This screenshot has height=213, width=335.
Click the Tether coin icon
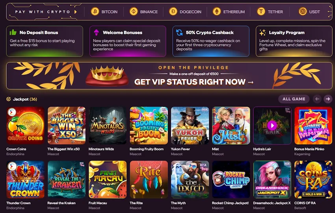coord(261,12)
